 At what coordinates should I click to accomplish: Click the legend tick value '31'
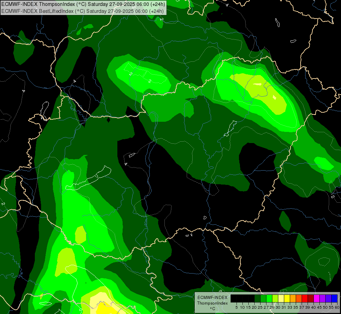[x=284, y=307]
